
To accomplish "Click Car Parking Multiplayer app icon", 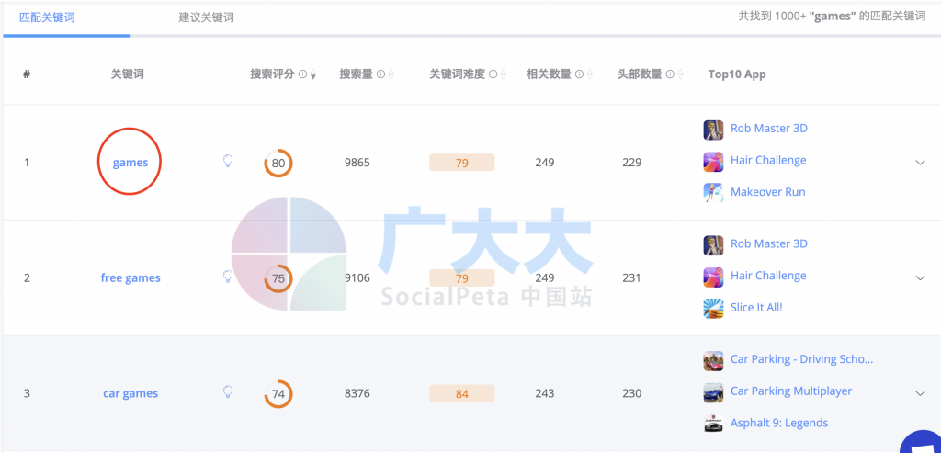I will (x=713, y=392).
